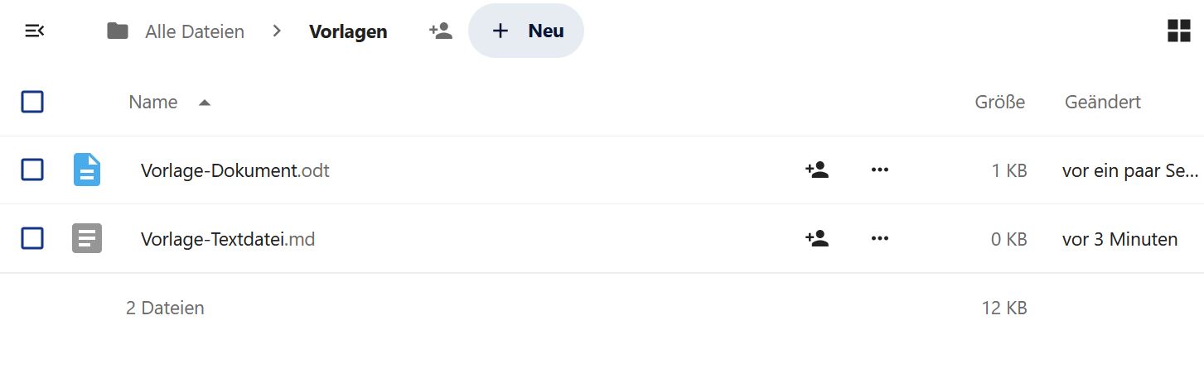The width and height of the screenshot is (1204, 373).
Task: Check the box for Vorlage-Dokument.odt
Action: click(x=32, y=170)
